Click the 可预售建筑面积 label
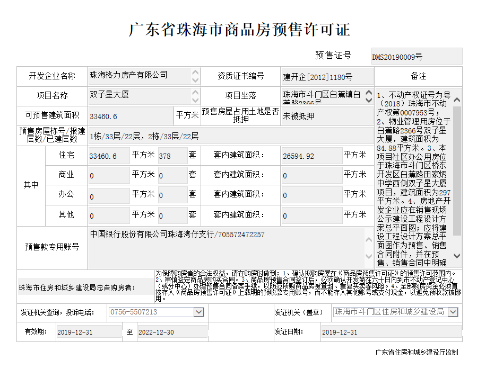Screen dimensions: 477x369 [52, 115]
